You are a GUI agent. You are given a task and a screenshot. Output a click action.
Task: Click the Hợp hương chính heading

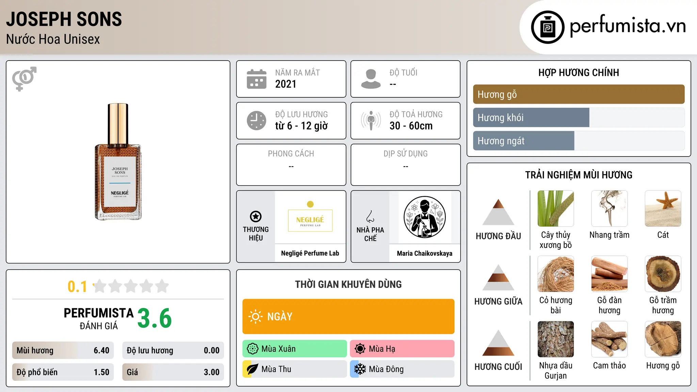[579, 72]
